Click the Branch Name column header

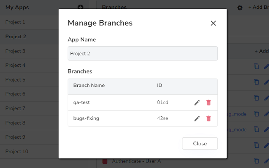(89, 86)
